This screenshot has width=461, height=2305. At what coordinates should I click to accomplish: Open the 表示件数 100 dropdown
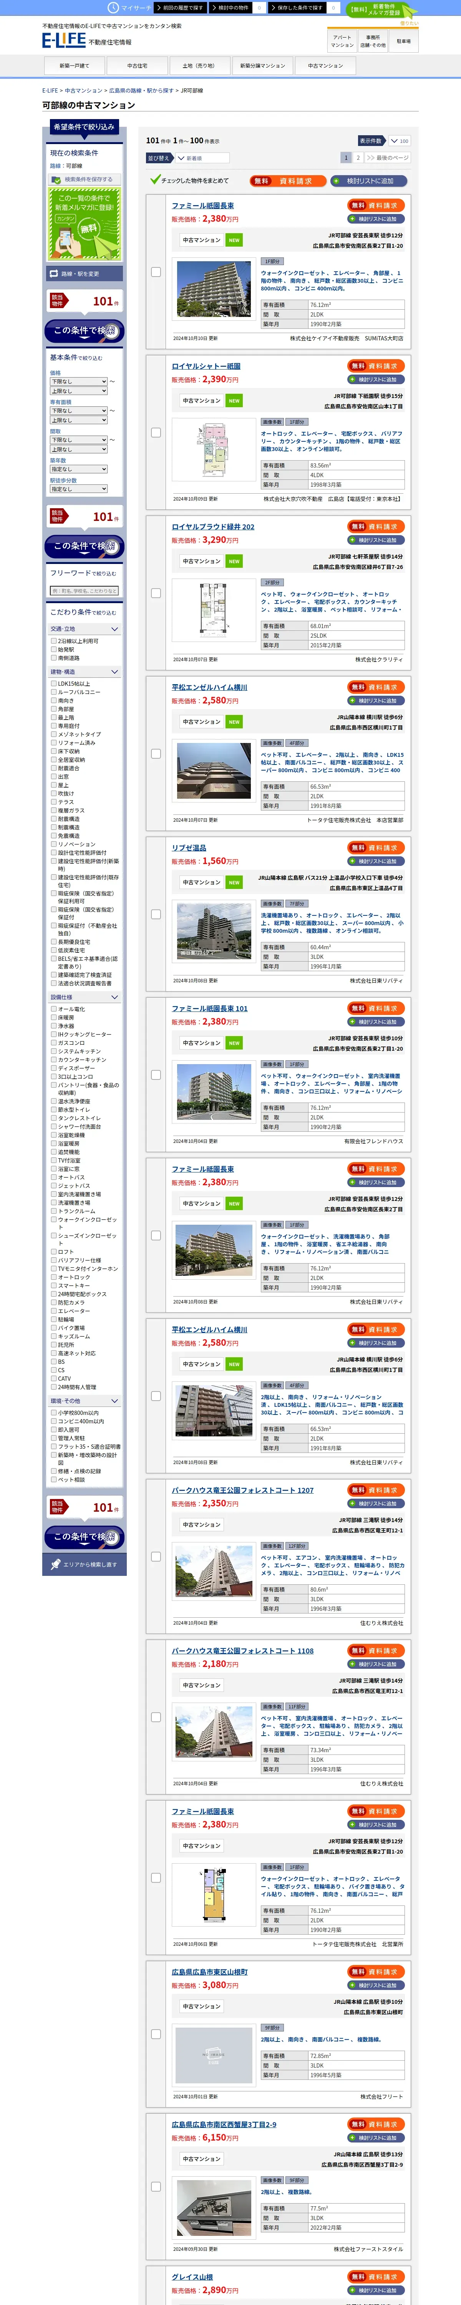pos(398,141)
